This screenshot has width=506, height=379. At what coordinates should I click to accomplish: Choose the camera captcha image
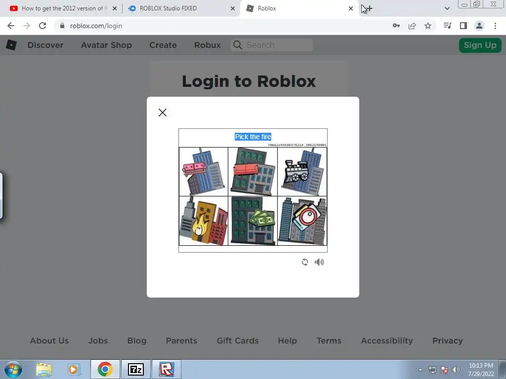(302, 221)
